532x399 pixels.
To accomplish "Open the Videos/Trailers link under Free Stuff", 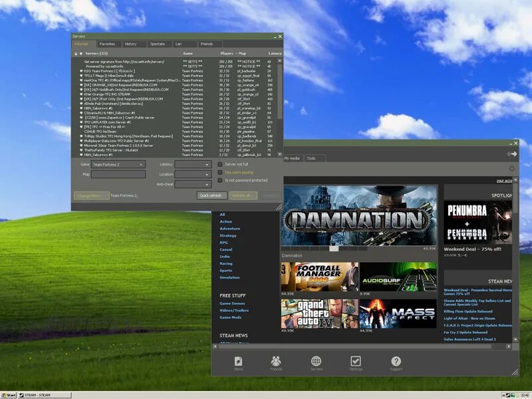I will pyautogui.click(x=234, y=311).
